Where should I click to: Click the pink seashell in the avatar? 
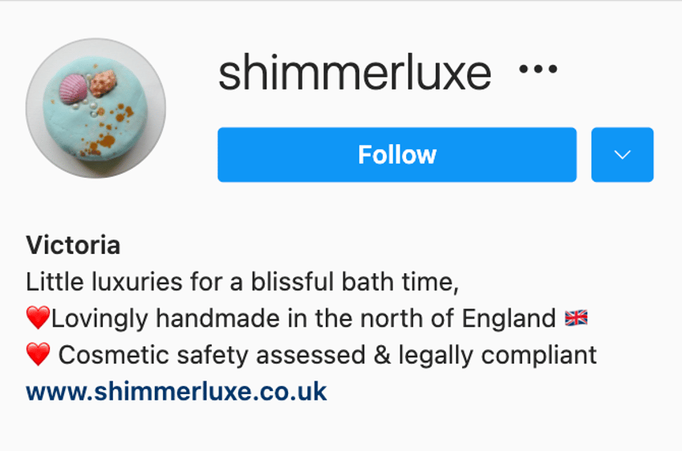point(73,89)
